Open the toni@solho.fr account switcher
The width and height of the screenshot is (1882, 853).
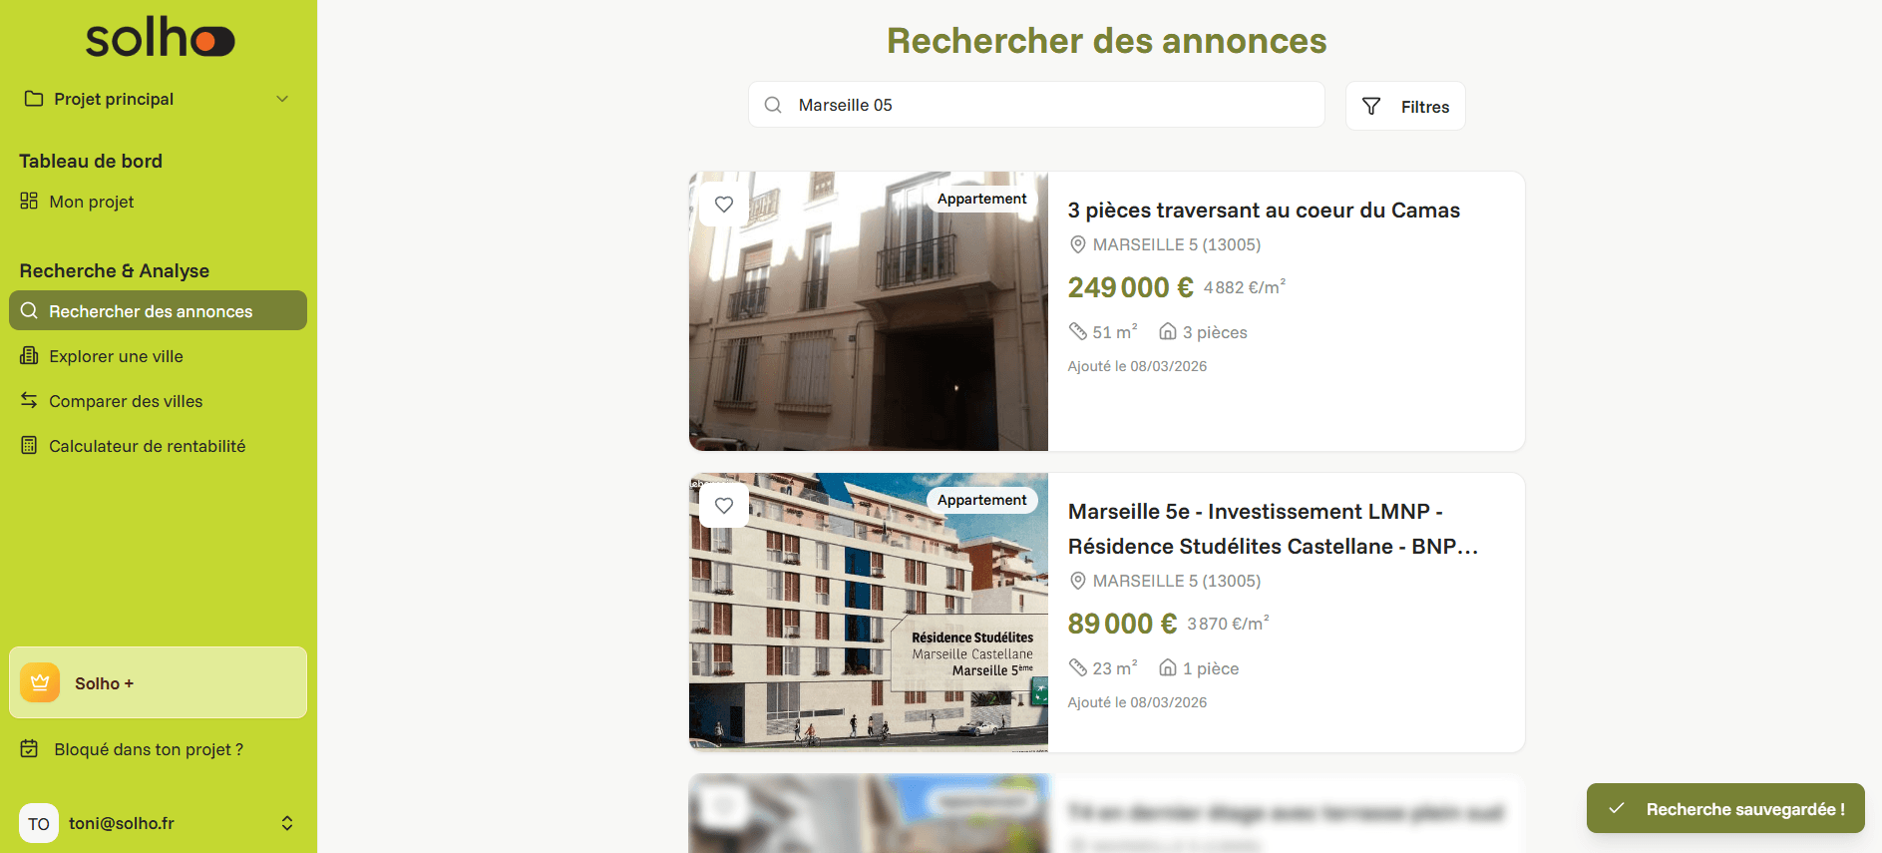pyautogui.click(x=287, y=823)
